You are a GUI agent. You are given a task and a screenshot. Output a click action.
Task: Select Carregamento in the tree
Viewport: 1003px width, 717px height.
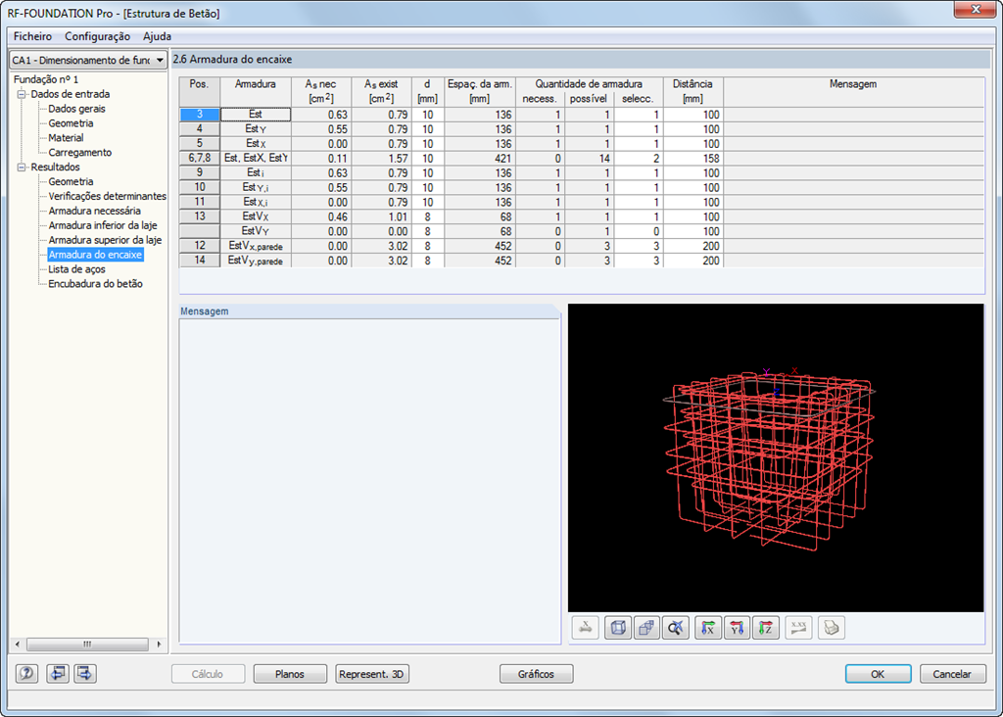(80, 152)
